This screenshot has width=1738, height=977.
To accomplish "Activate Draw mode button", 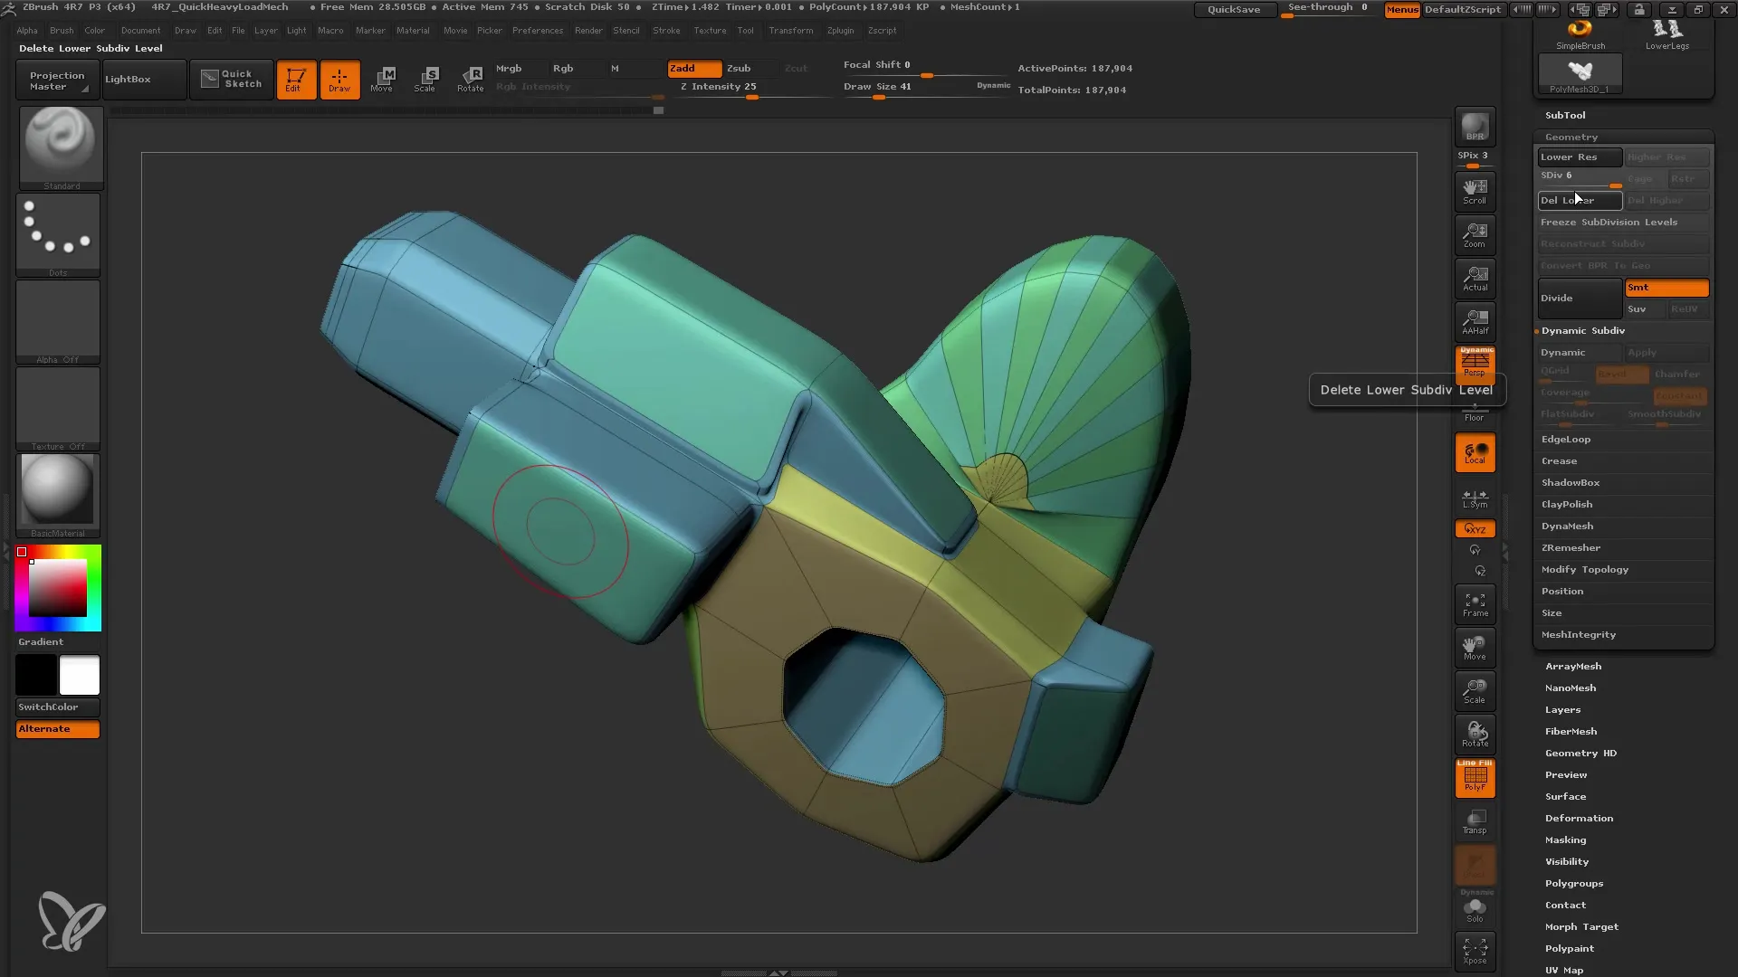I will coord(339,80).
